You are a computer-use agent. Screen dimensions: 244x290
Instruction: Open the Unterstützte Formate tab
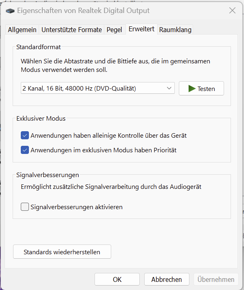coord(72,30)
